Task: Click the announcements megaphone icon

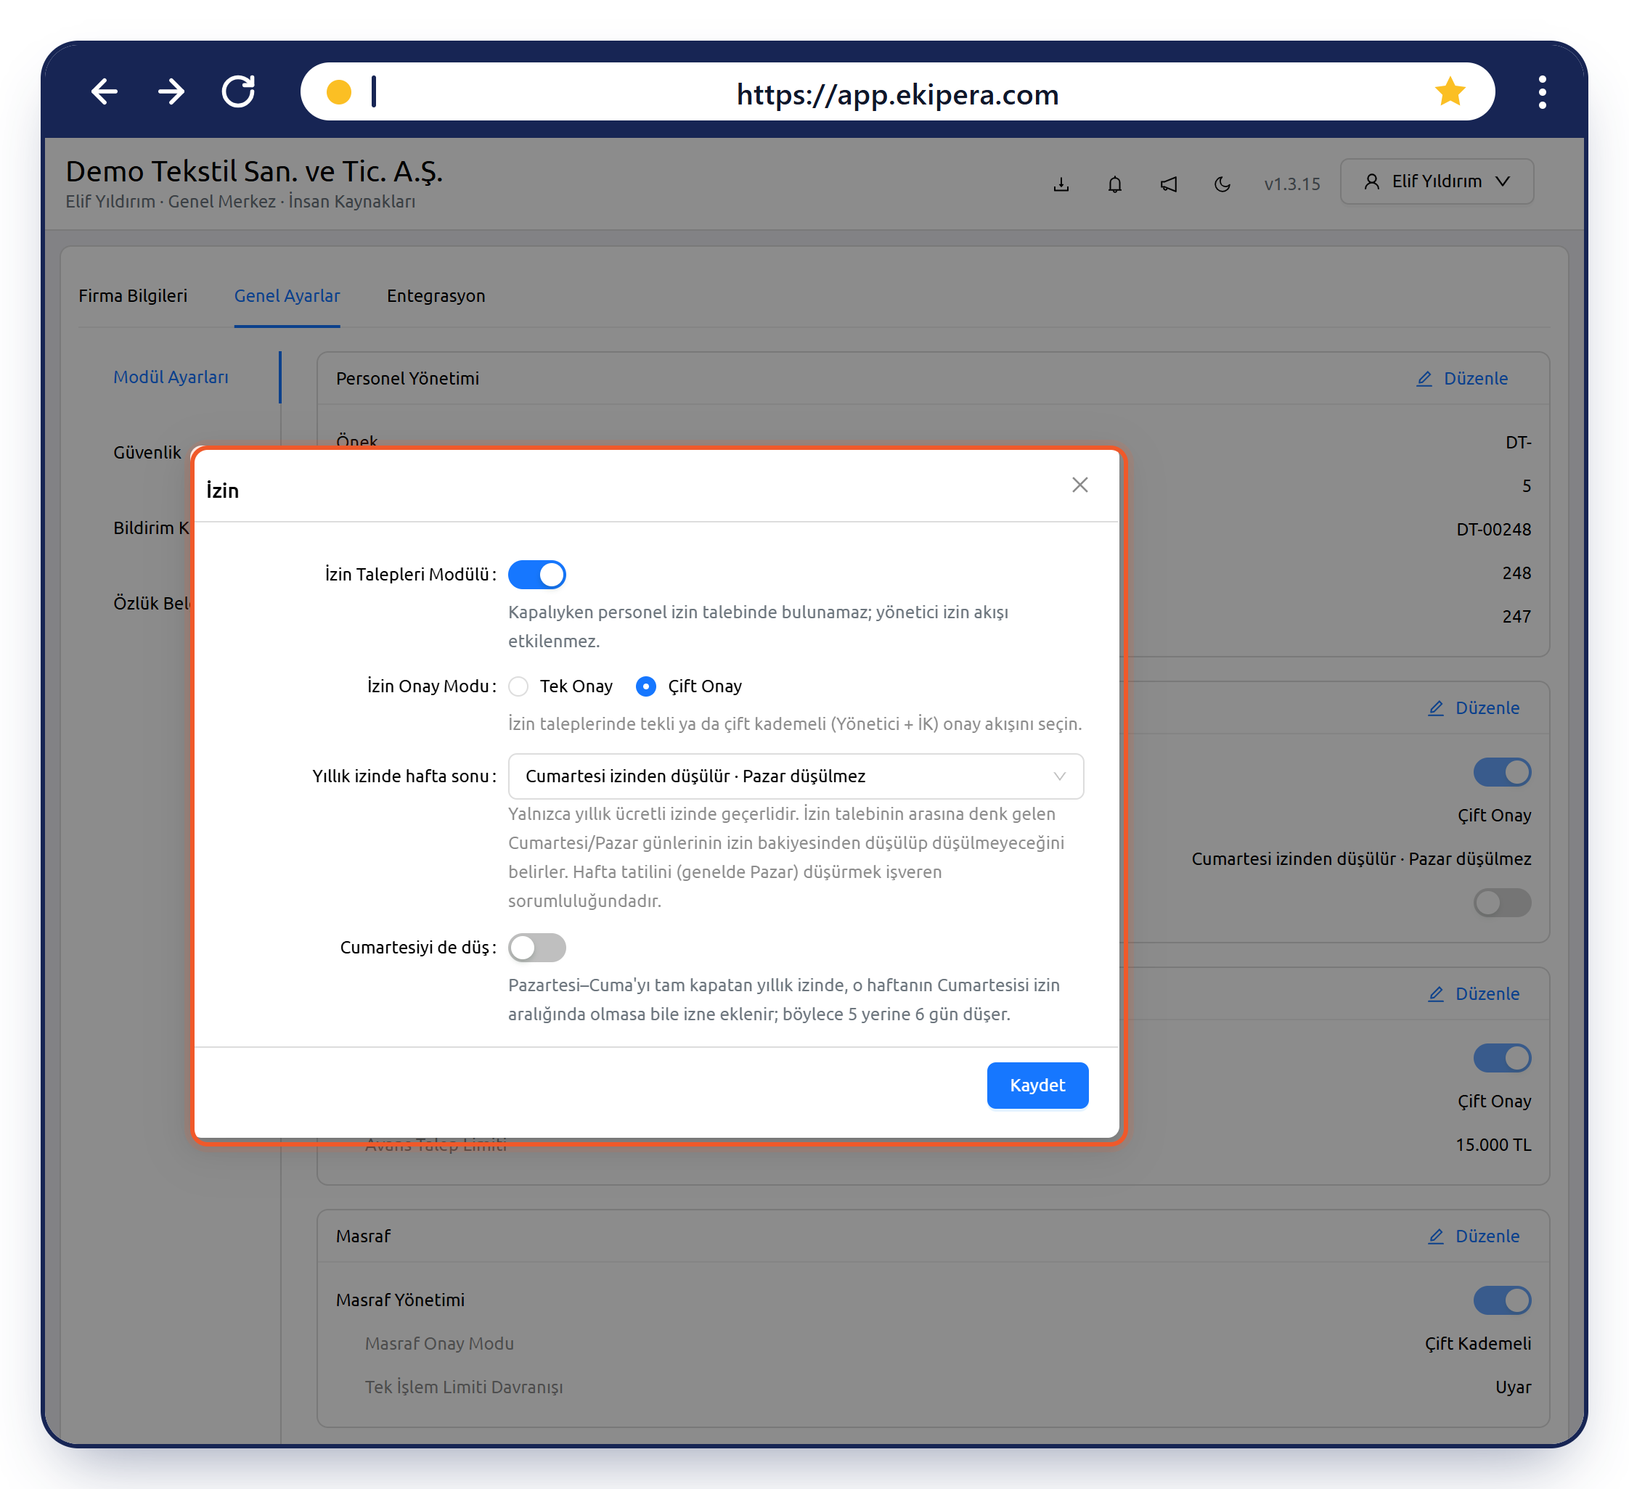Action: point(1169,184)
